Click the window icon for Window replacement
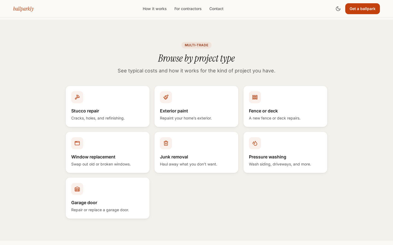This screenshot has height=245, width=393. [77, 143]
